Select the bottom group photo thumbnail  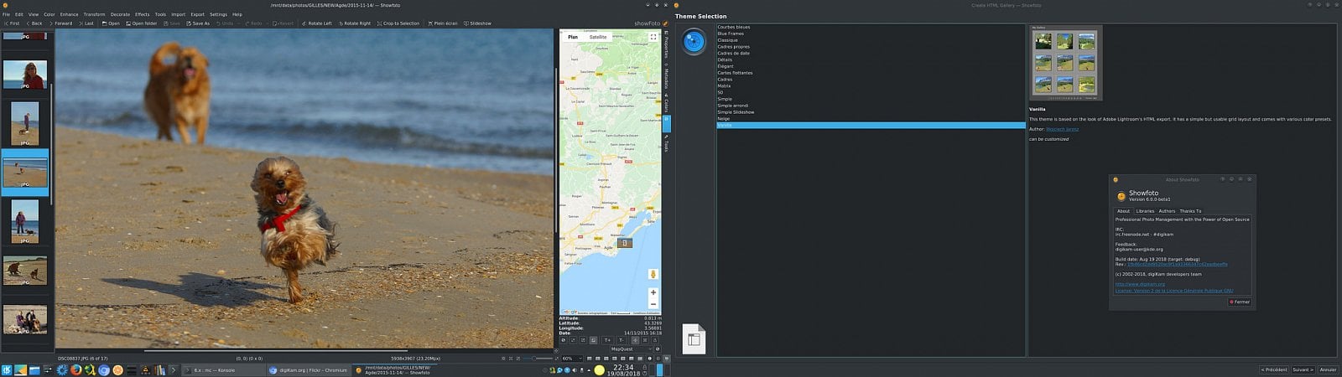pyautogui.click(x=25, y=319)
